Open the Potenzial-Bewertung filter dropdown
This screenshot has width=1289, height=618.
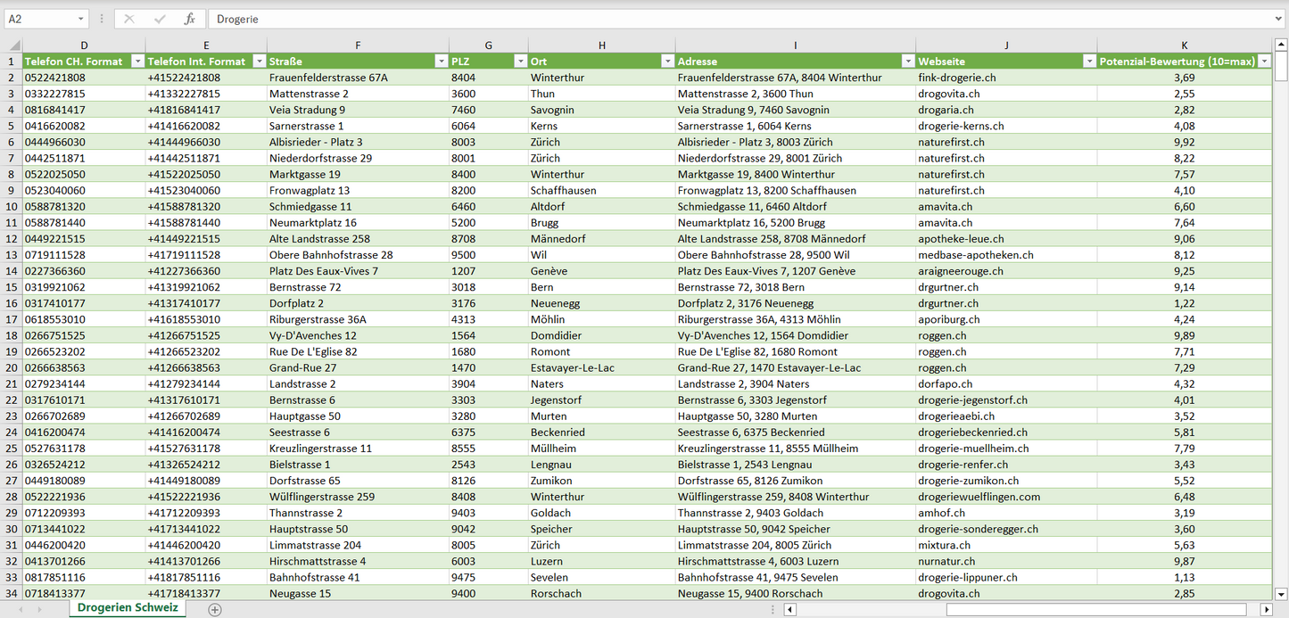[1263, 62]
